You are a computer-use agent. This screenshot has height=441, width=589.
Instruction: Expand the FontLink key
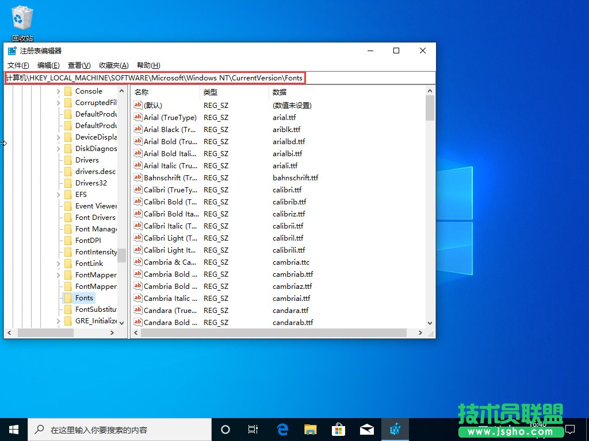[58, 263]
